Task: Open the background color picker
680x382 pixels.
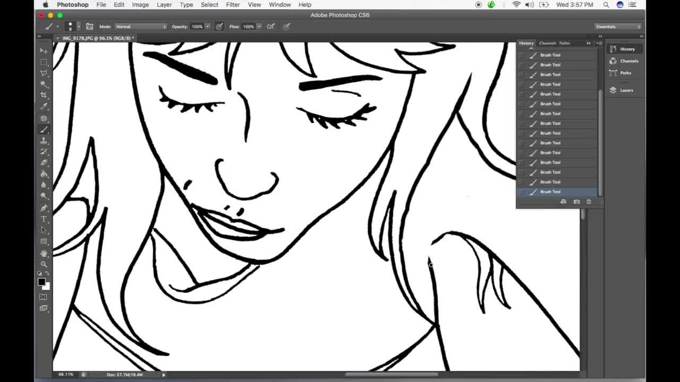Action: coord(47,287)
